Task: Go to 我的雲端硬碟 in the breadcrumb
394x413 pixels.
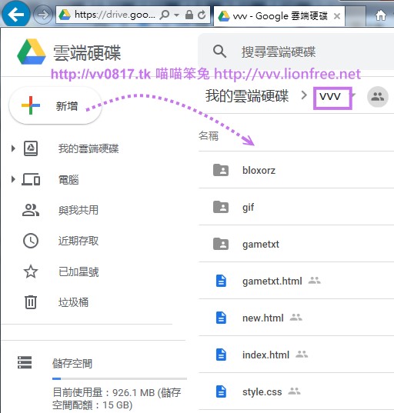Action: (x=247, y=96)
